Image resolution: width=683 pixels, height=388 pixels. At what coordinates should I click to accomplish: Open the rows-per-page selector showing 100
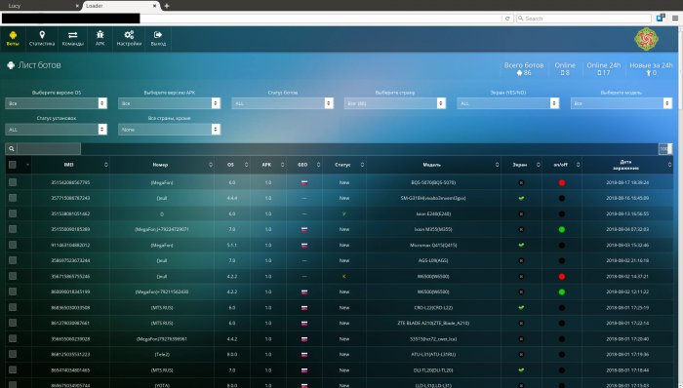click(665, 149)
